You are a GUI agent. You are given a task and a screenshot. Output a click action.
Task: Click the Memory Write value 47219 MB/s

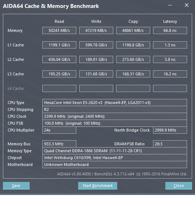96,31
